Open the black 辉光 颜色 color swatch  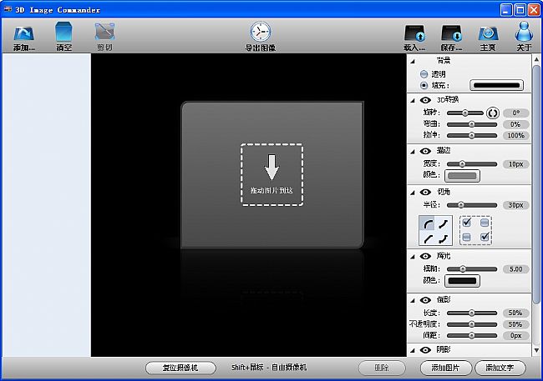462,281
